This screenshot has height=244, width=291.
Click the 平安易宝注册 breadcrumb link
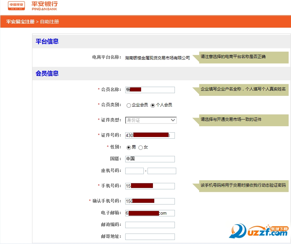[20, 22]
